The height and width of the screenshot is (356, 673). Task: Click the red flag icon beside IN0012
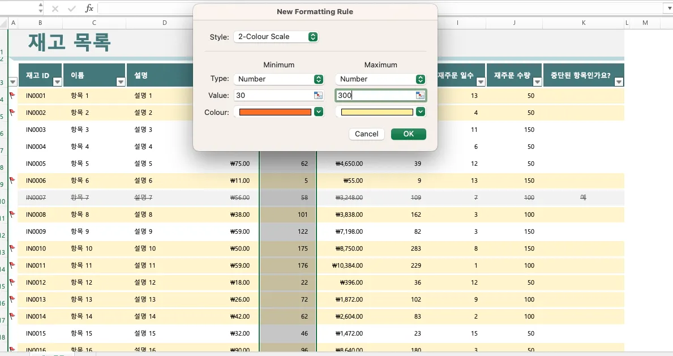(12, 282)
